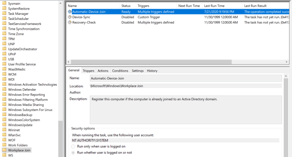Click the Time Synchronization folder icon
The height and width of the screenshot is (157, 292).
[4, 29]
